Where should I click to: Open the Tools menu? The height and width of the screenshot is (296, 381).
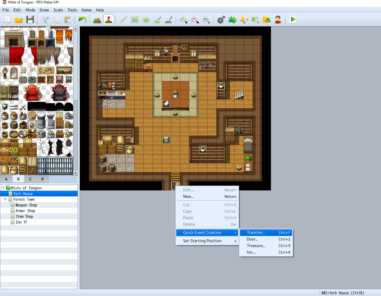(x=72, y=10)
